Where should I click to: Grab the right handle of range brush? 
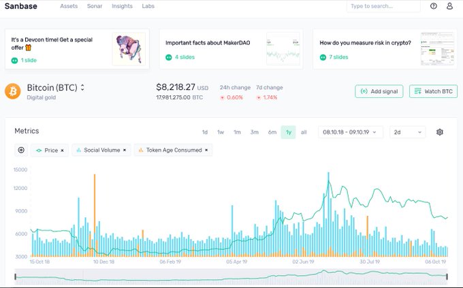(447, 277)
